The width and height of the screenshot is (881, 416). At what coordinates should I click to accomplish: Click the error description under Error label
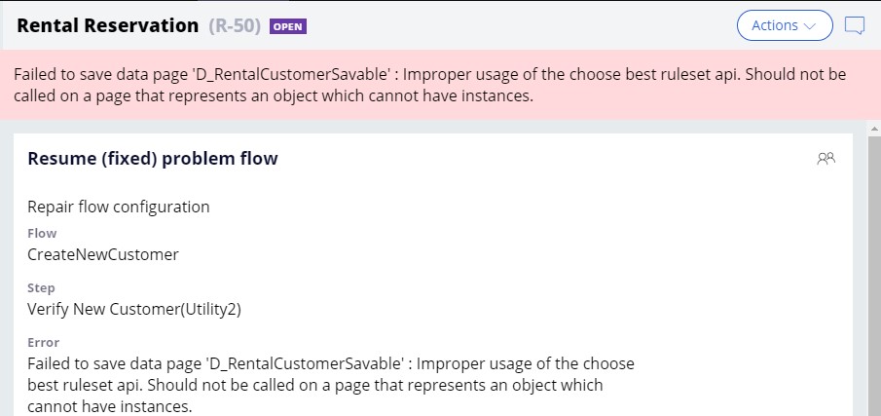(x=331, y=385)
